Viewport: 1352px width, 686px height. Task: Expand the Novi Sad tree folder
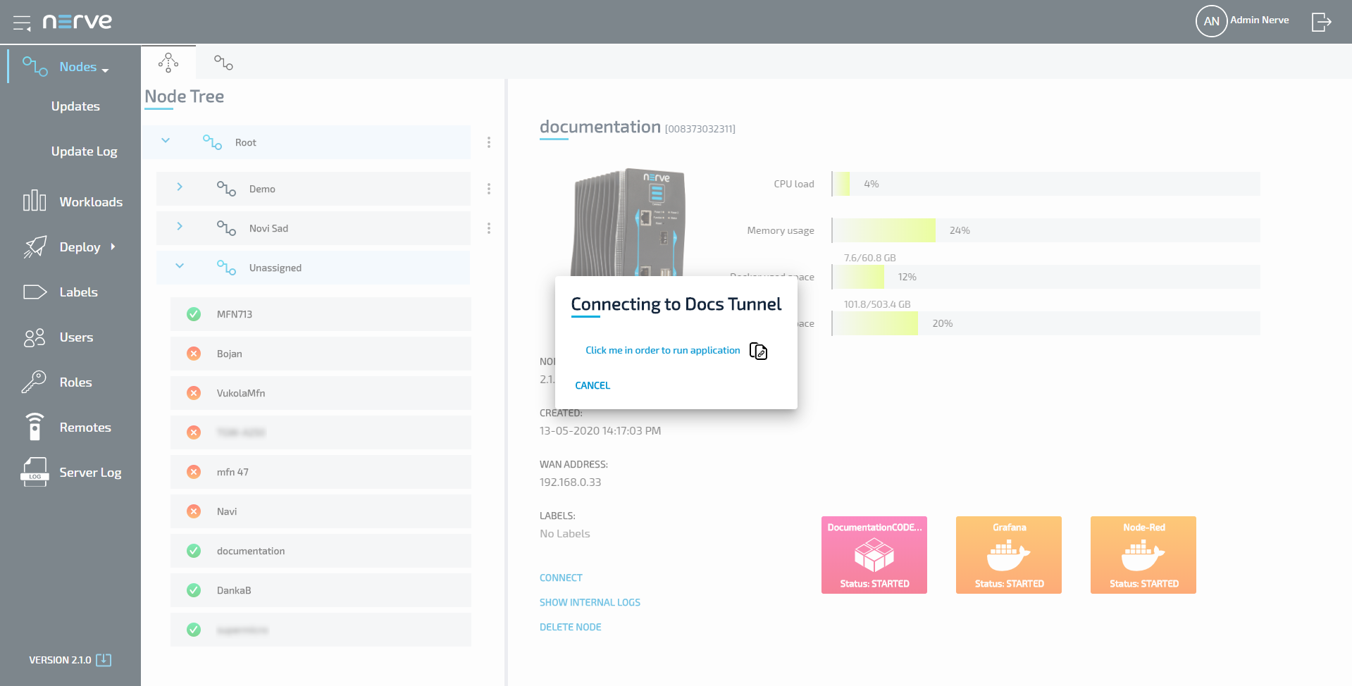[x=180, y=227]
